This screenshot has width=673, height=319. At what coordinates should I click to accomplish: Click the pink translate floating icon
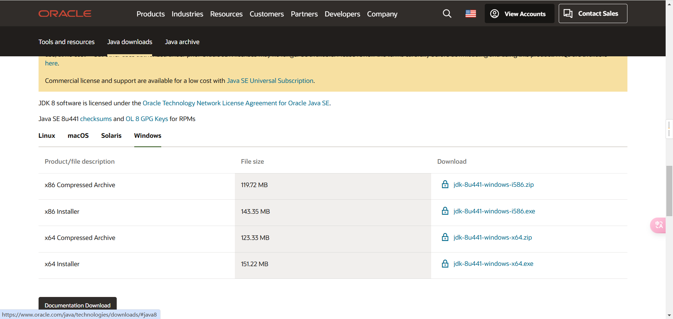point(658,225)
